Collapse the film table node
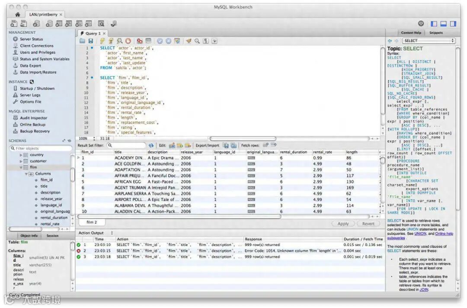 21,168
